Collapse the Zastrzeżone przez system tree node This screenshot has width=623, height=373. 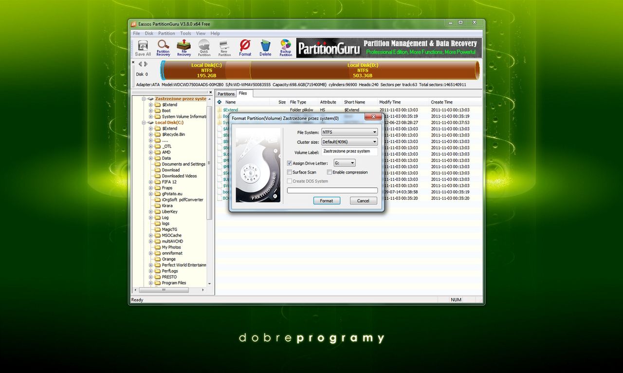pyautogui.click(x=144, y=99)
